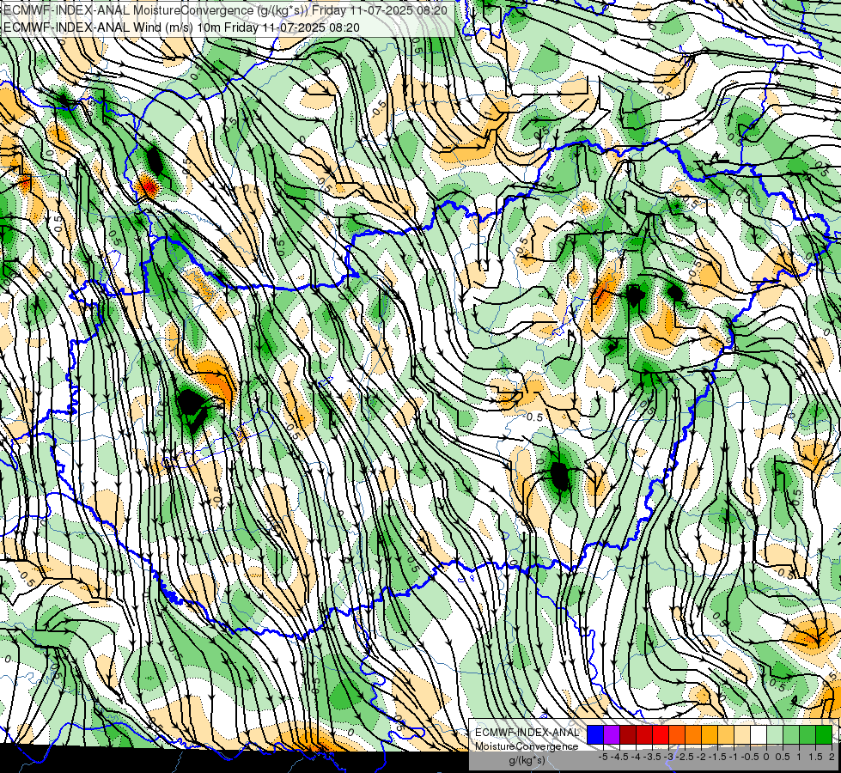Click the legend label MoistureConvergence
The image size is (841, 773).
527,746
